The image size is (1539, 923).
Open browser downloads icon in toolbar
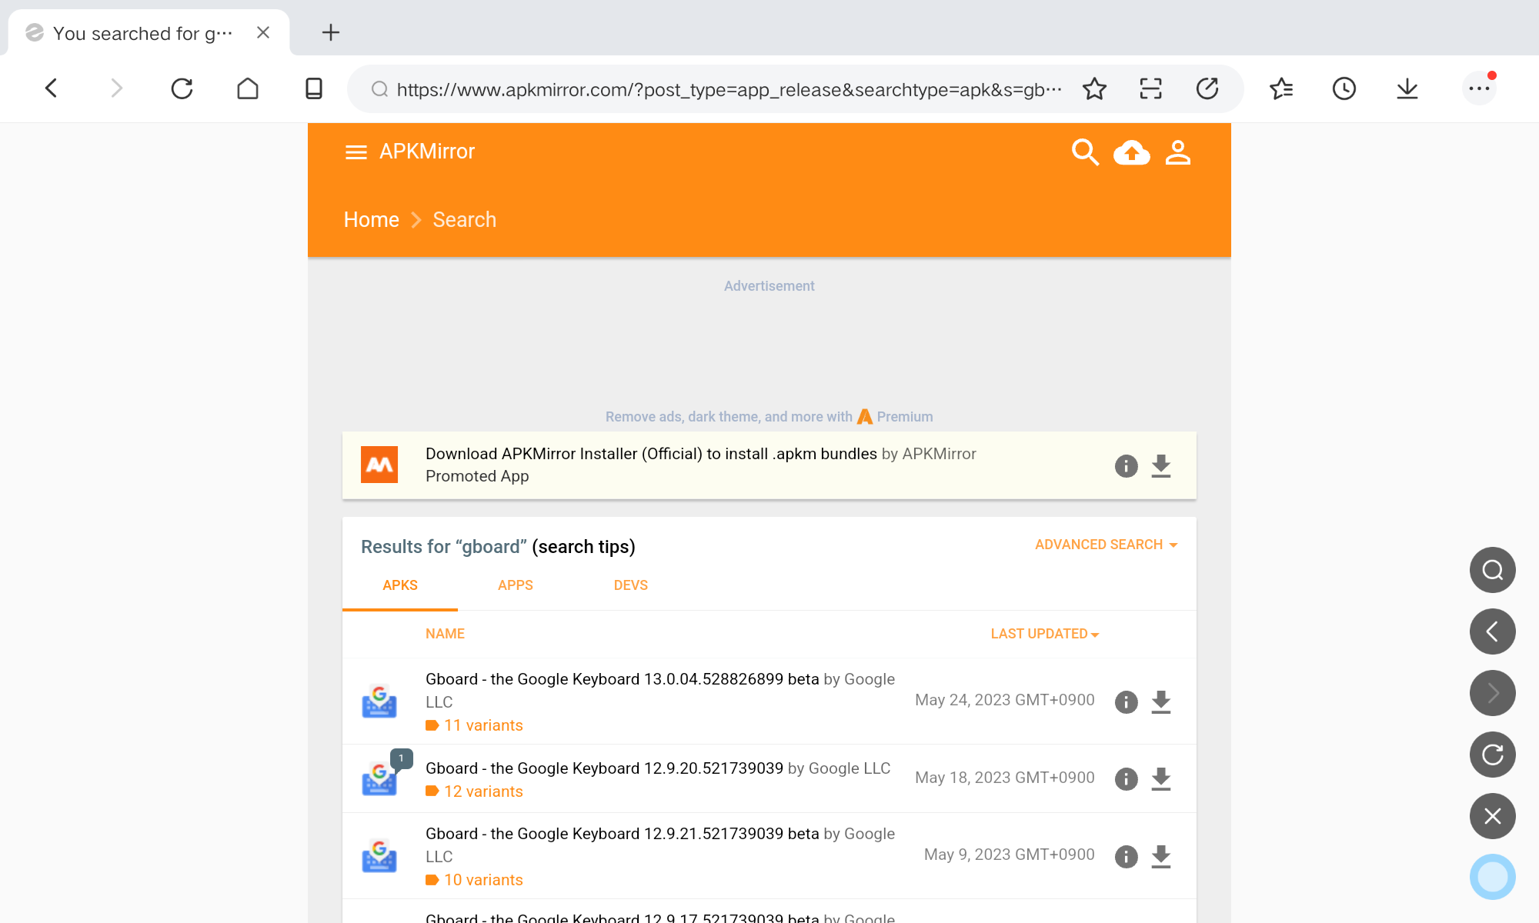tap(1407, 89)
